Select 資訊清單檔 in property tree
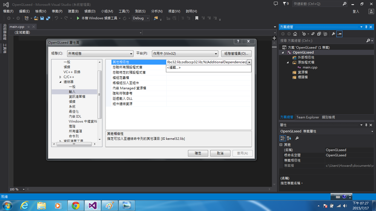 [77, 97]
